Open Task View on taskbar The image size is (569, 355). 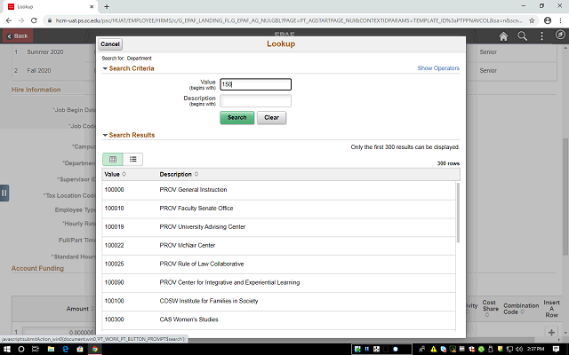[x=36, y=349]
